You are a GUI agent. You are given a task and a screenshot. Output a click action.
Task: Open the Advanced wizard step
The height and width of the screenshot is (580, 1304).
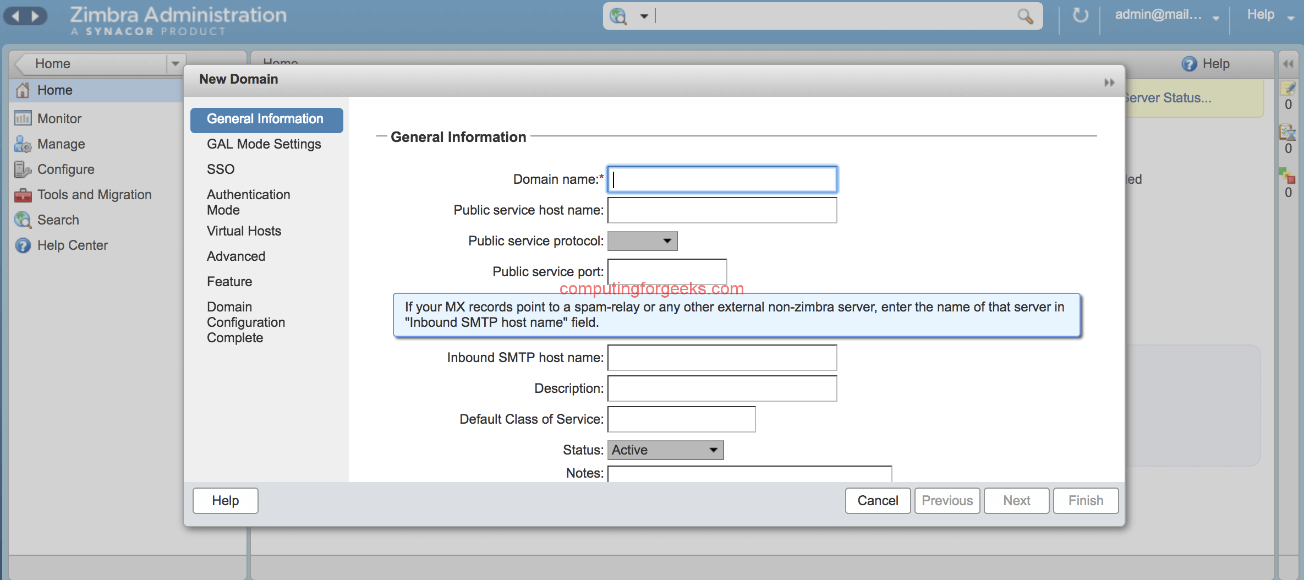236,256
